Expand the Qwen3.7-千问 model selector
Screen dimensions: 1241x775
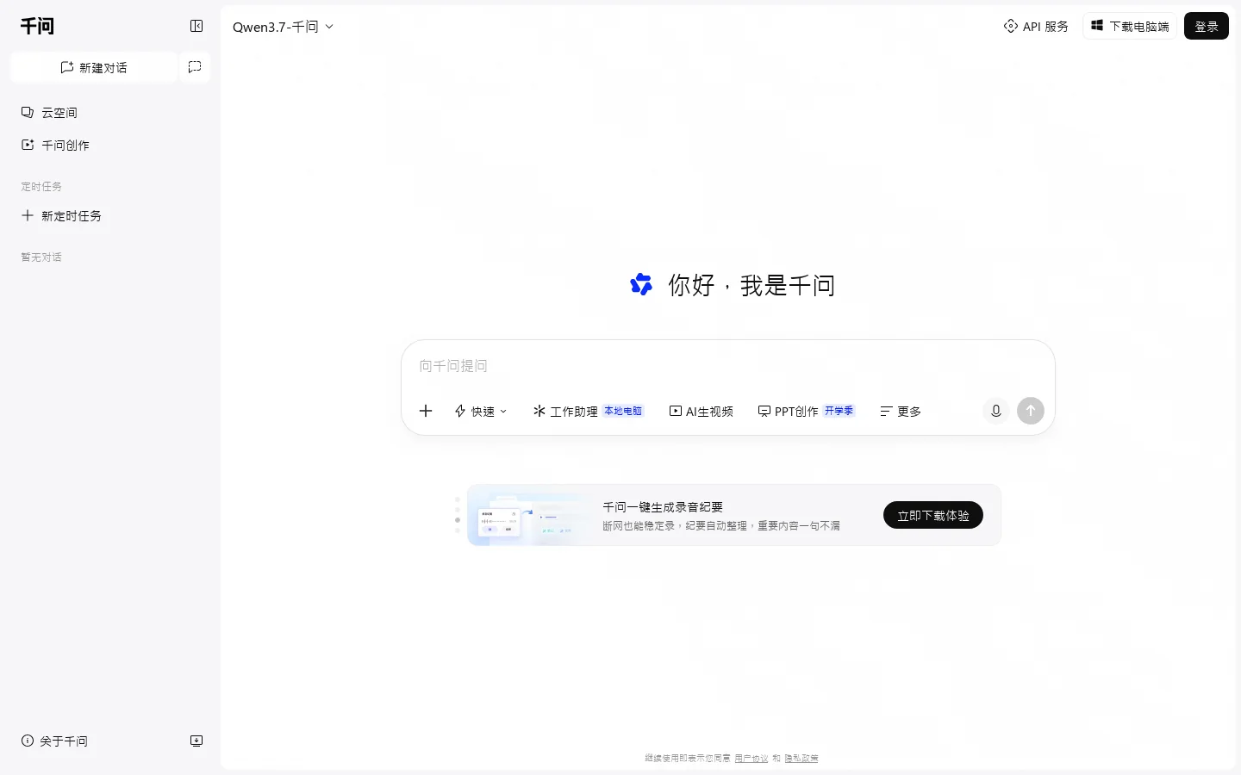[x=283, y=27]
